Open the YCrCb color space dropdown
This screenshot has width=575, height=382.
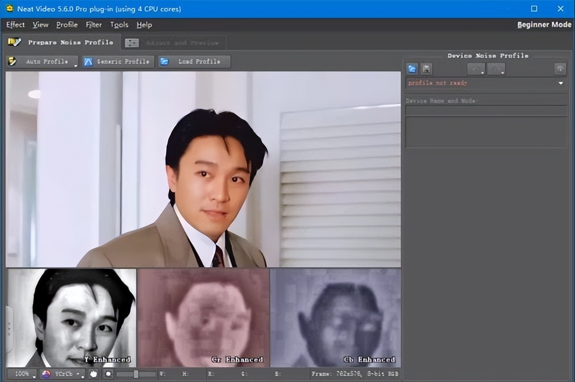coord(62,374)
